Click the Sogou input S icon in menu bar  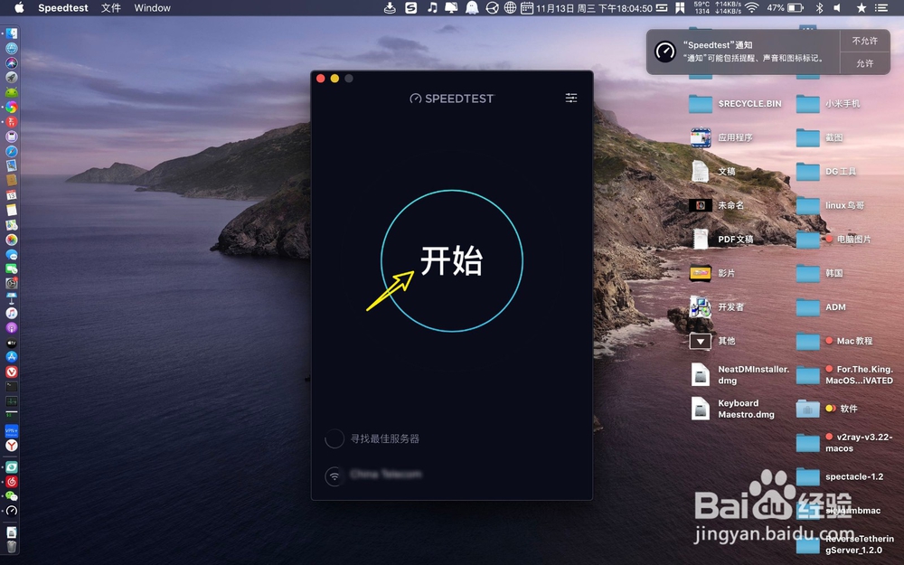410,7
